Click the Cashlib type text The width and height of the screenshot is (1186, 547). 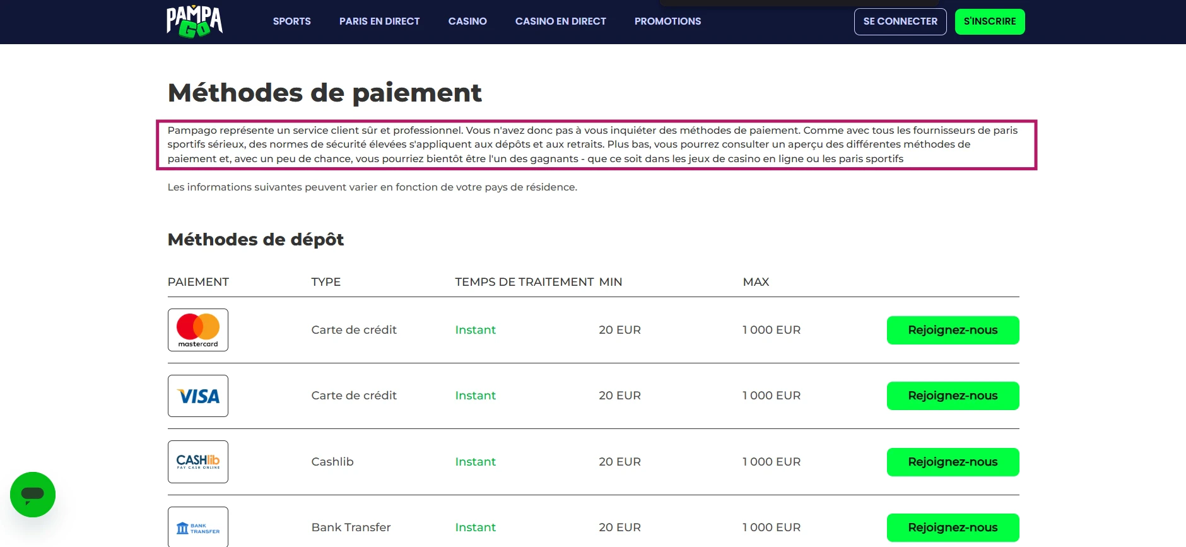point(332,462)
